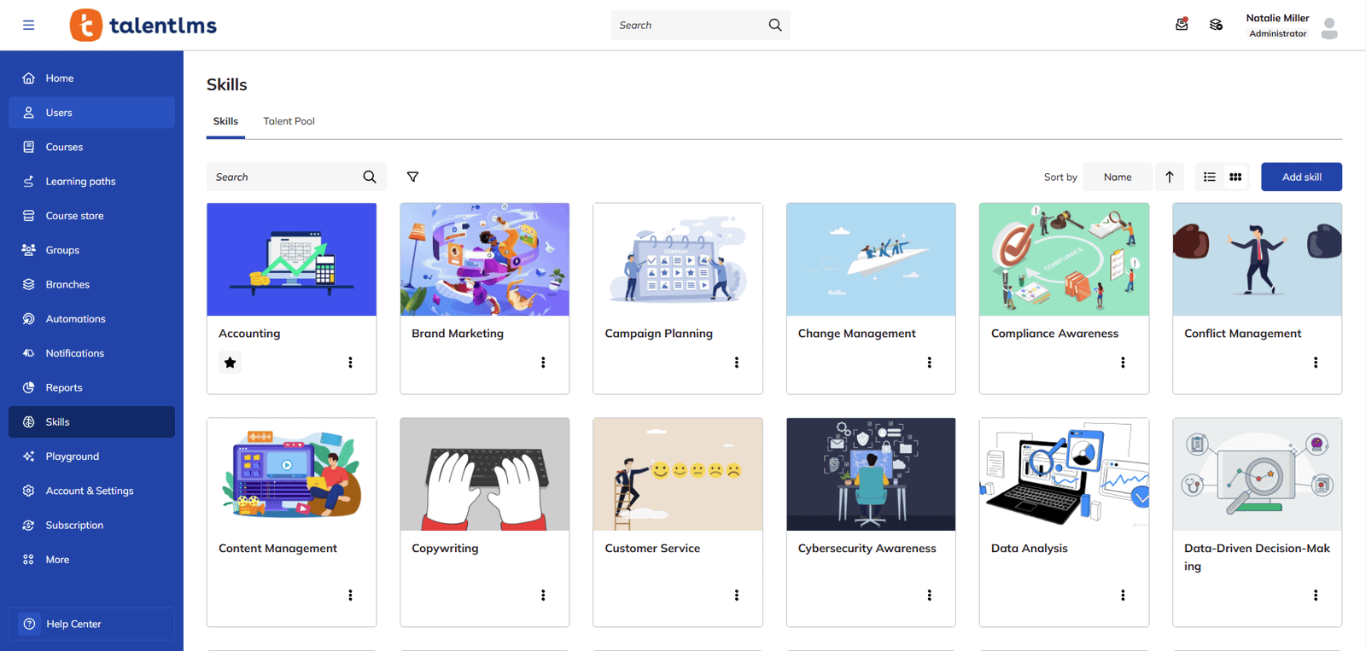Open Automations from the sidebar
This screenshot has height=651, width=1366.
click(91, 318)
